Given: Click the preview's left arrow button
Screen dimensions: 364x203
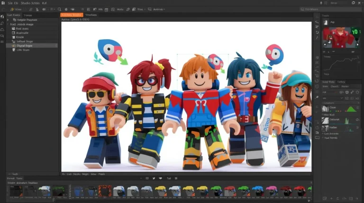Looking at the screenshot, I should point(325,45).
